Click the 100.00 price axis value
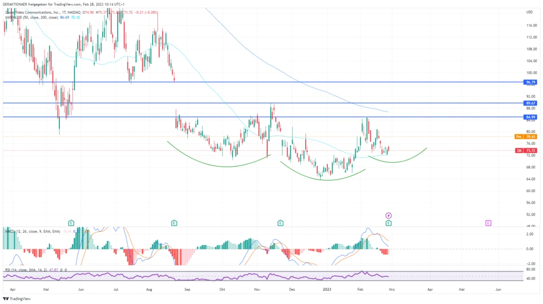This screenshot has width=543, height=304. point(532,73)
